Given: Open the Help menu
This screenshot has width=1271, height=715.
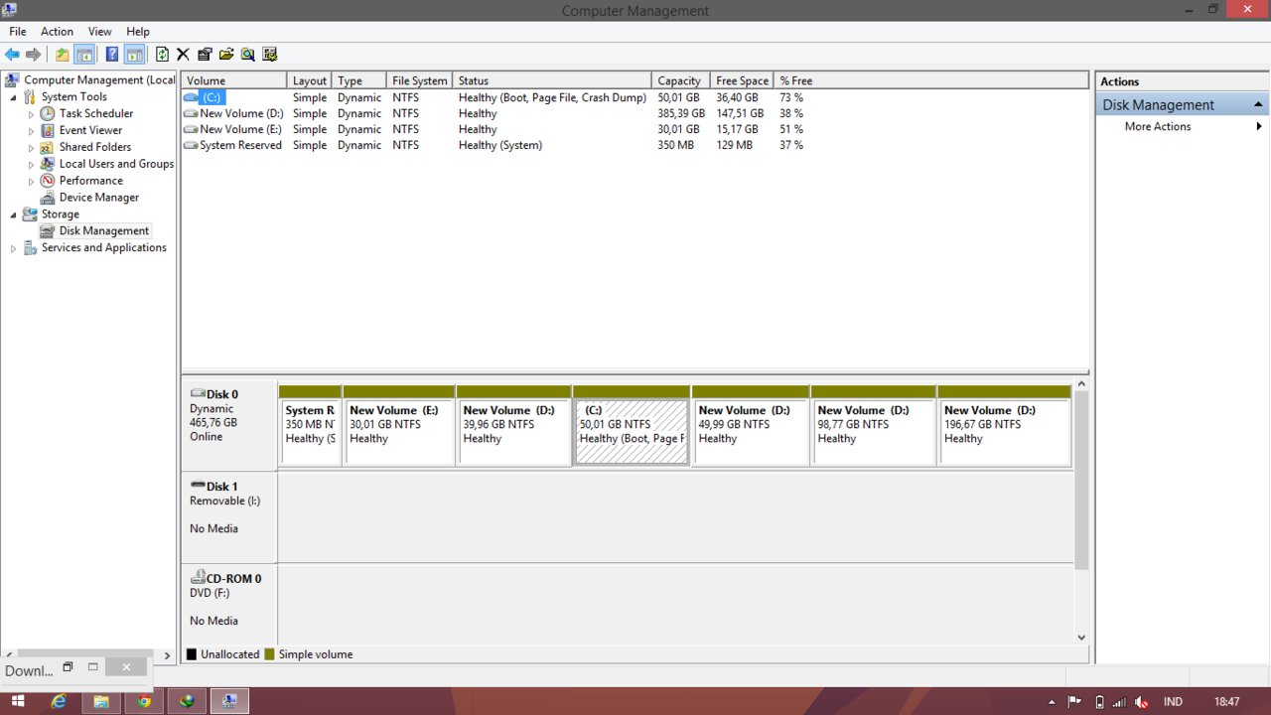Looking at the screenshot, I should [x=138, y=32].
